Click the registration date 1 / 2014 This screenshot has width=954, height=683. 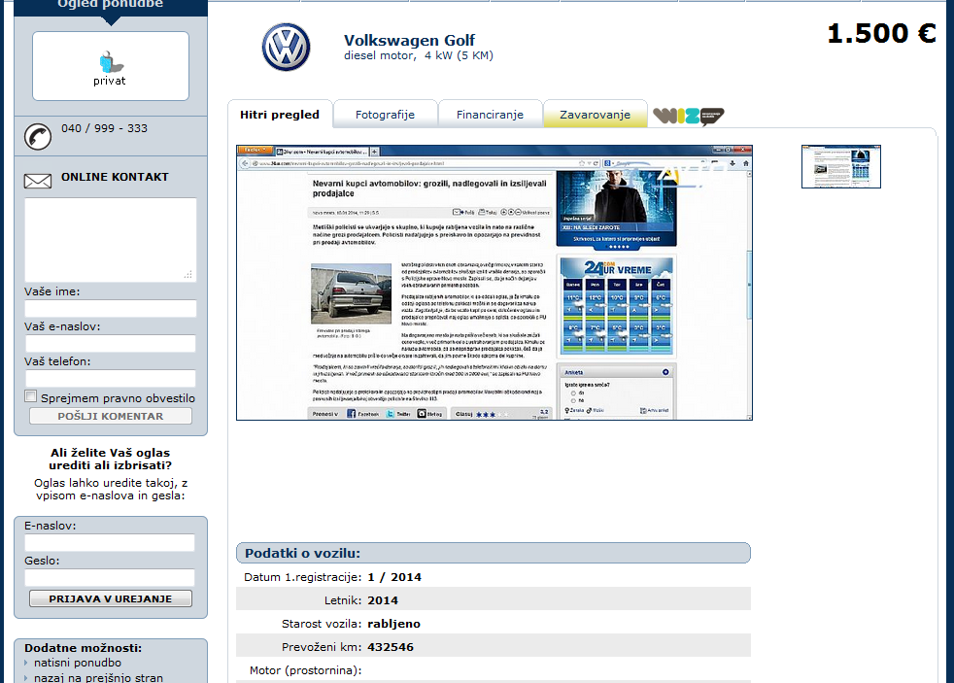tap(394, 577)
